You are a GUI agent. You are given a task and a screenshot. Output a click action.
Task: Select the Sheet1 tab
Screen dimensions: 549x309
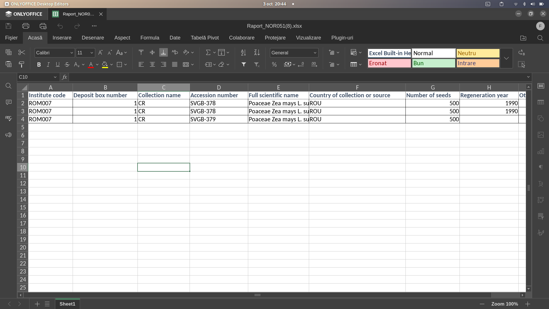(67, 304)
